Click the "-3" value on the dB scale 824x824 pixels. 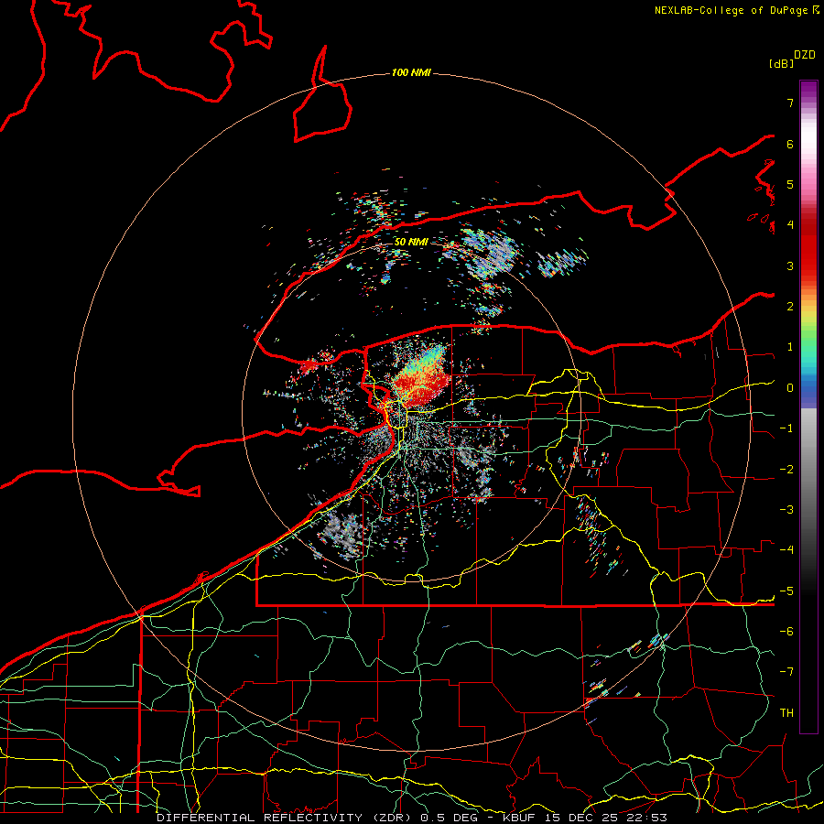coord(786,510)
